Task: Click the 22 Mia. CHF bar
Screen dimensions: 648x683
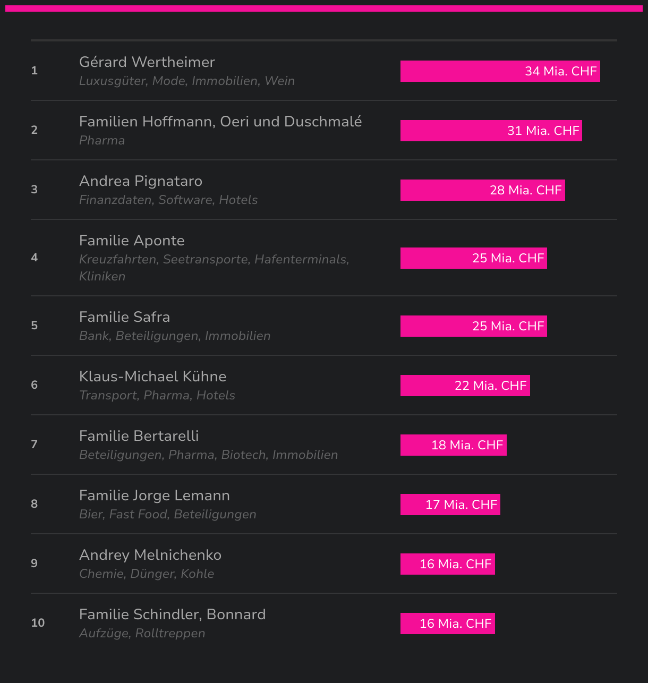Action: [465, 386]
